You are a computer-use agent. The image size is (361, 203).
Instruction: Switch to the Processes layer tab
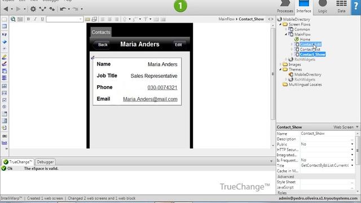[x=285, y=7]
